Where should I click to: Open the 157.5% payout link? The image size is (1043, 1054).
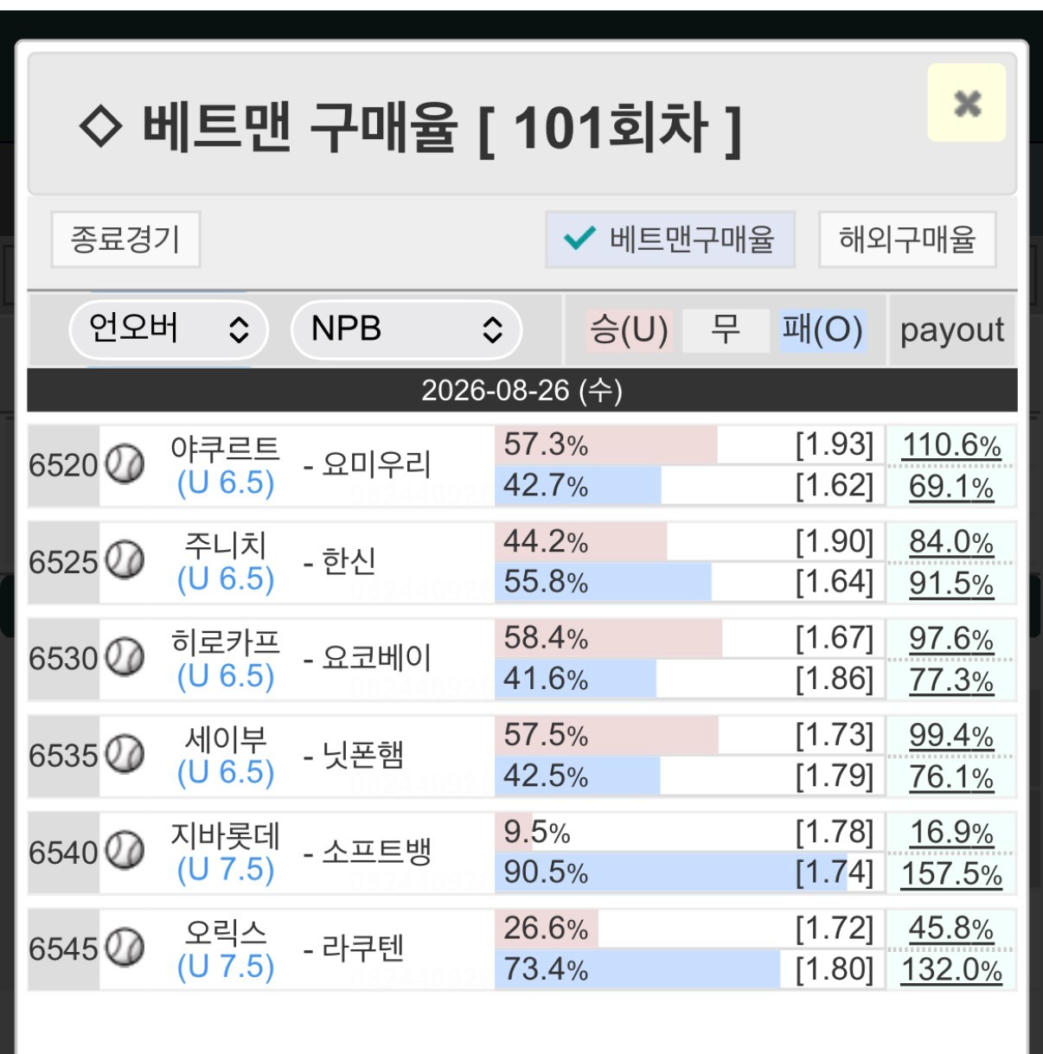tap(951, 874)
